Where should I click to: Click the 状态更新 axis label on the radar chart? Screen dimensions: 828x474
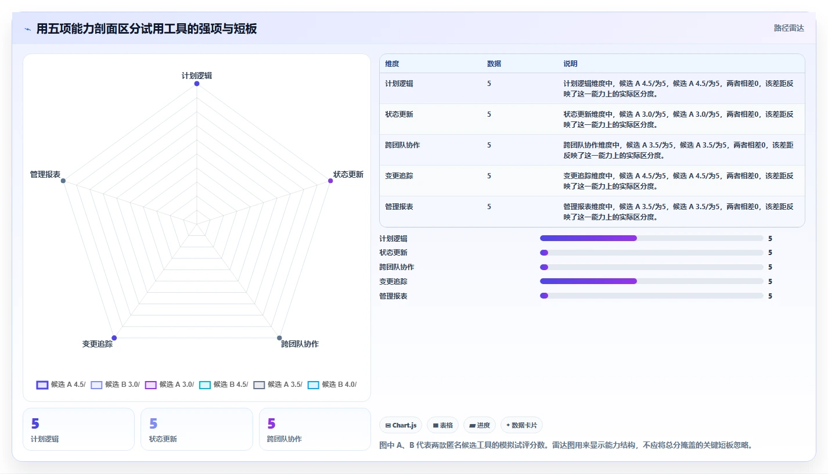[348, 174]
